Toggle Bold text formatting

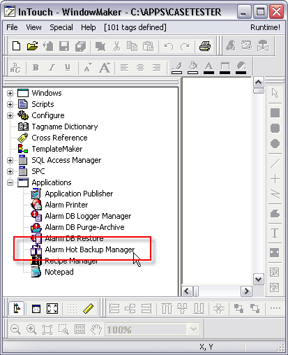click(36, 68)
